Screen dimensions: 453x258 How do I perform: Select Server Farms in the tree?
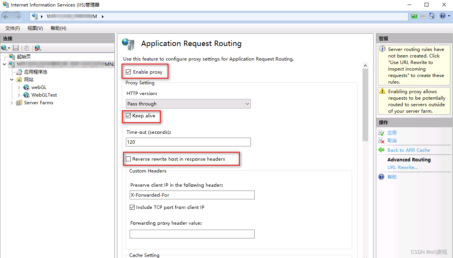(x=38, y=103)
